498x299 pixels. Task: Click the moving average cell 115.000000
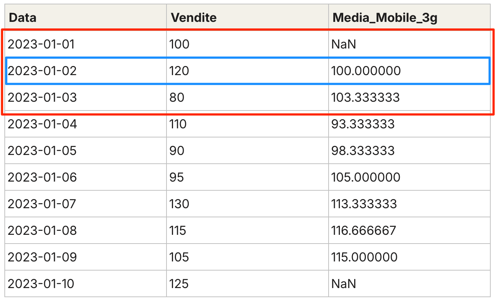coord(364,257)
